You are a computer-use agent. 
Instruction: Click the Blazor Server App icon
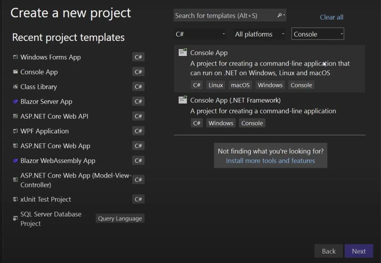[15, 102]
